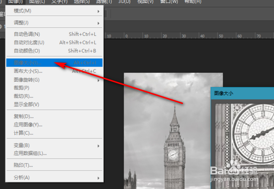Open the 视图(V) menu in menu bar
Image resolution: width=274 pixels, height=189 pixels.
pos(145,2)
